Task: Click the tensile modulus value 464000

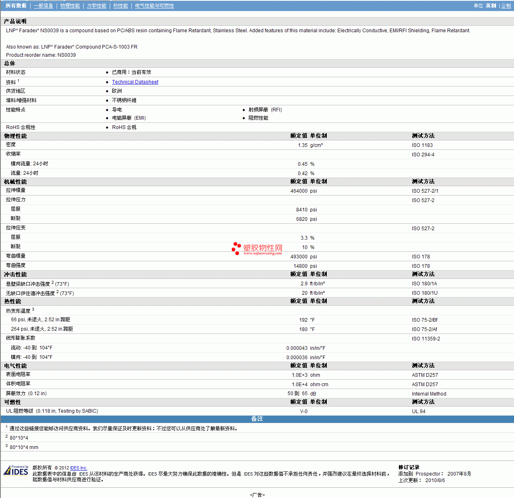Action: (x=299, y=191)
